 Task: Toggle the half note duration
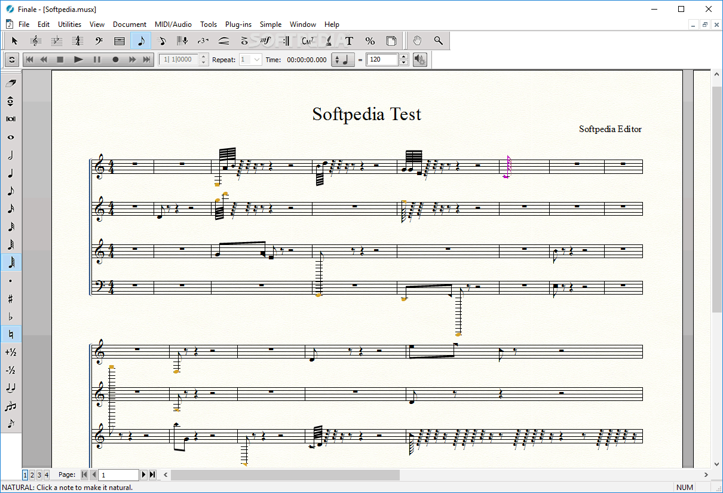[11, 155]
